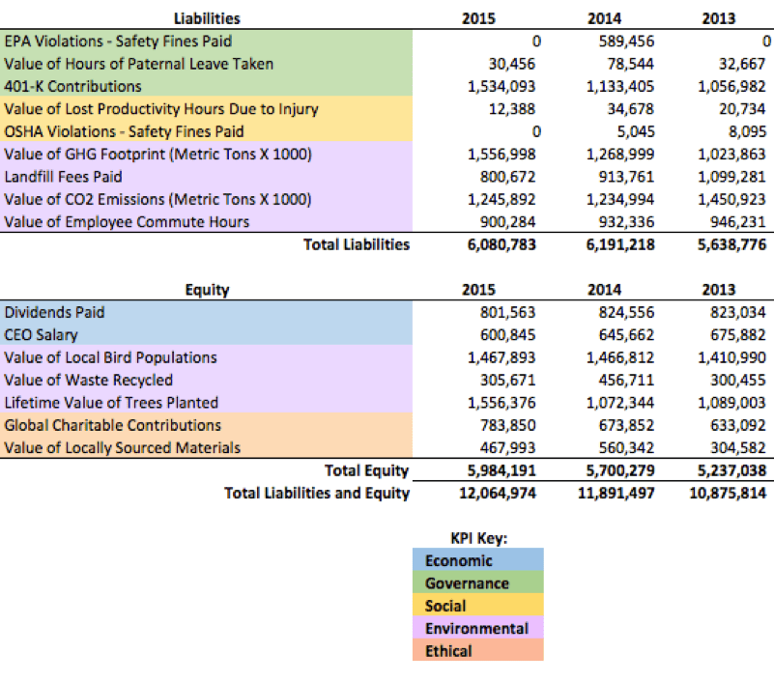This screenshot has height=682, width=774.
Task: Click the Economic blue KPI key swatch
Action: pyautogui.click(x=477, y=561)
